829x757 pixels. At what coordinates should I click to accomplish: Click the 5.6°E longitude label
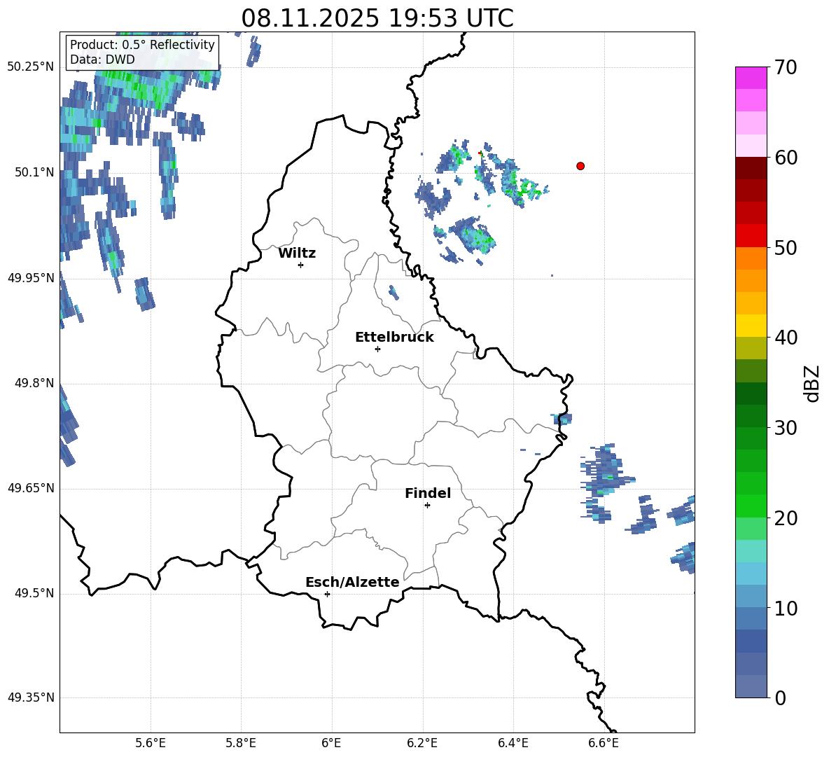pyautogui.click(x=151, y=743)
